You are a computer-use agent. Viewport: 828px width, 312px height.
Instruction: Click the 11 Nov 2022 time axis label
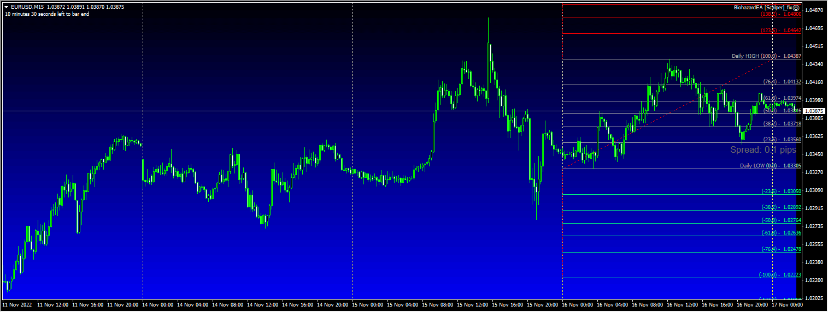click(18, 305)
